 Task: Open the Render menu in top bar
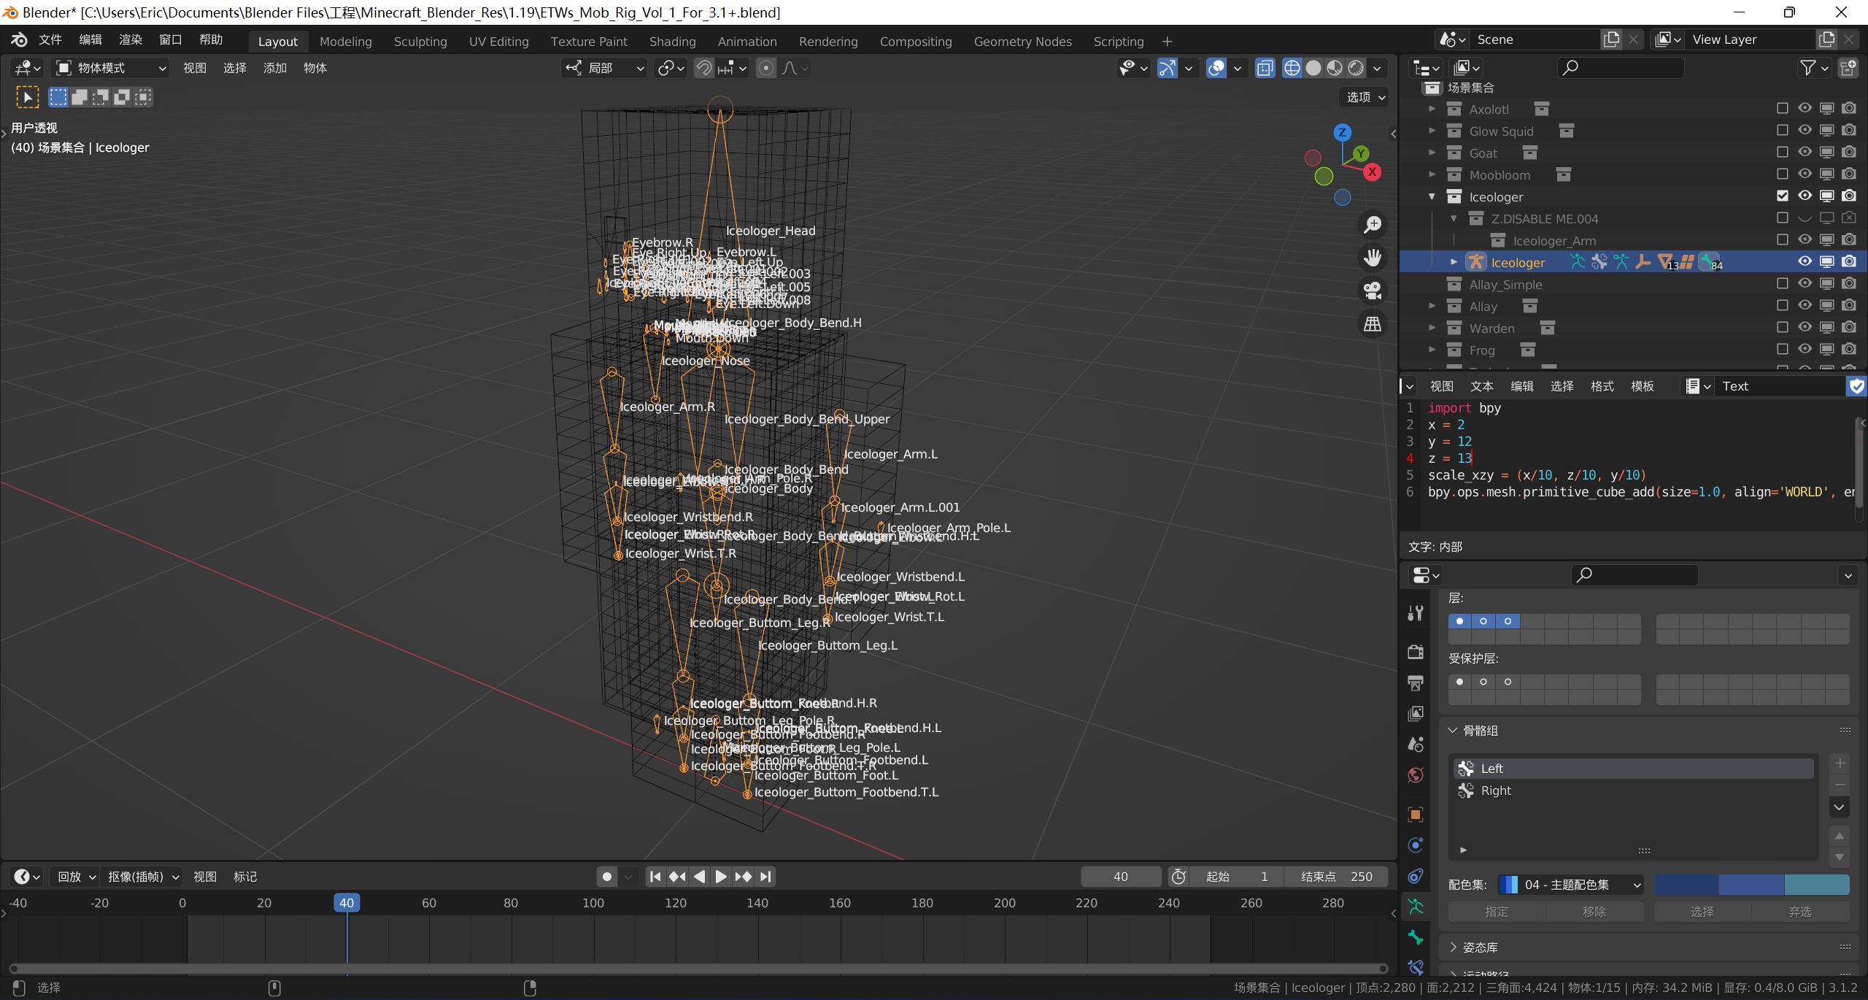pyautogui.click(x=131, y=39)
